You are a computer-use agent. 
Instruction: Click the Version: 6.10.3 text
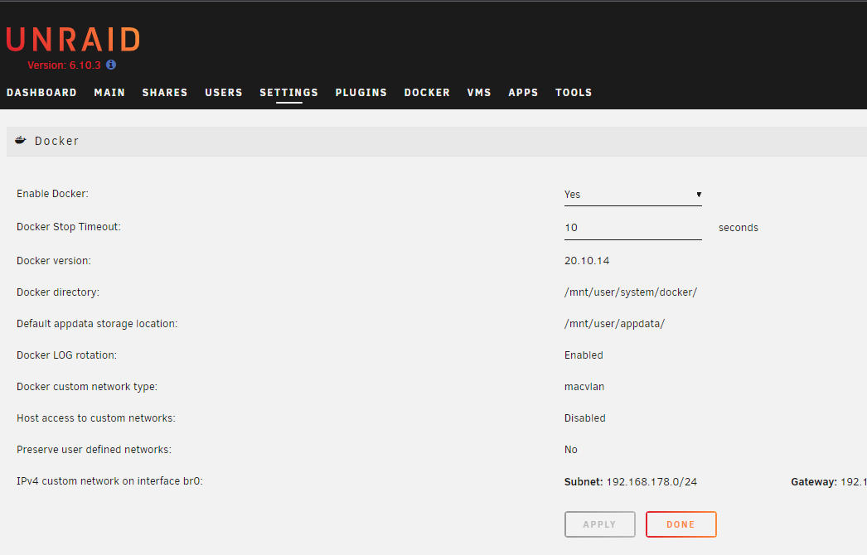pyautogui.click(x=64, y=65)
